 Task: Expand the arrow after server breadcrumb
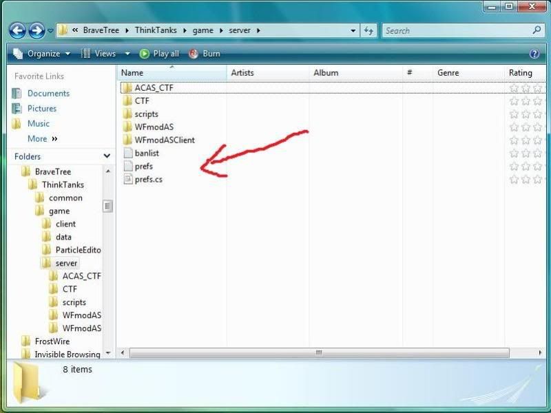[x=258, y=30]
